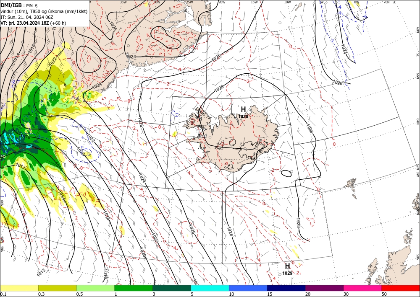This screenshot has width=420, height=297.
Task: Pick the blue 10–15 legend swatch
Action: pos(248,288)
